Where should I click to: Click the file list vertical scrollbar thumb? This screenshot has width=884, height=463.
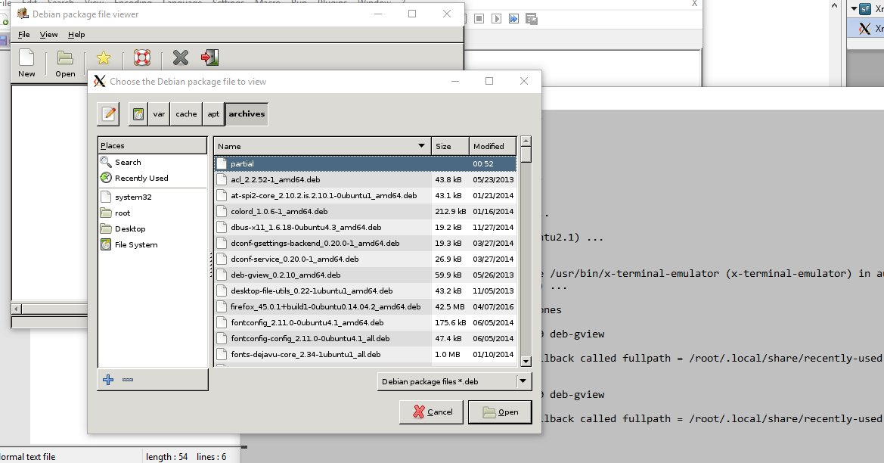coord(526,154)
